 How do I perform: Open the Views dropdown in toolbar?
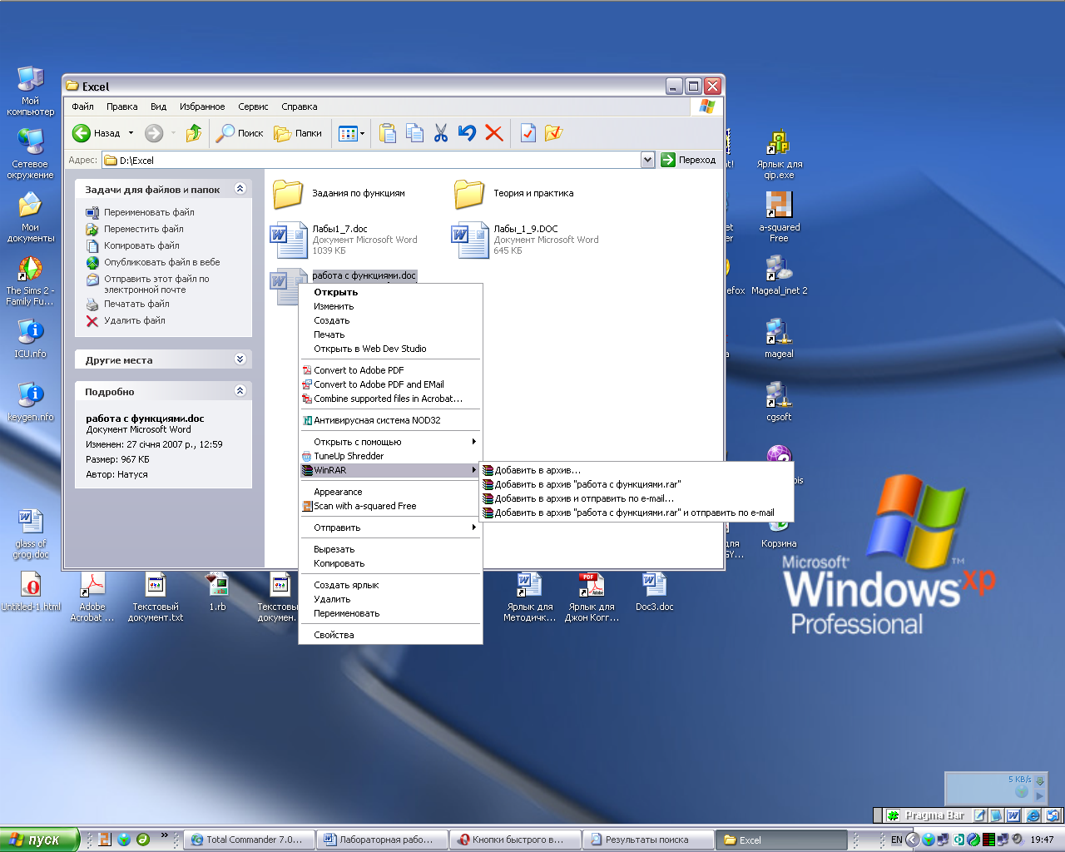coord(351,133)
